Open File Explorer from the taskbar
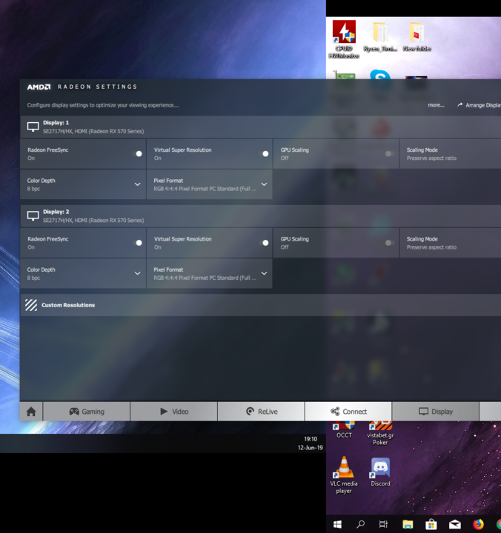The height and width of the screenshot is (533, 501). 408,525
